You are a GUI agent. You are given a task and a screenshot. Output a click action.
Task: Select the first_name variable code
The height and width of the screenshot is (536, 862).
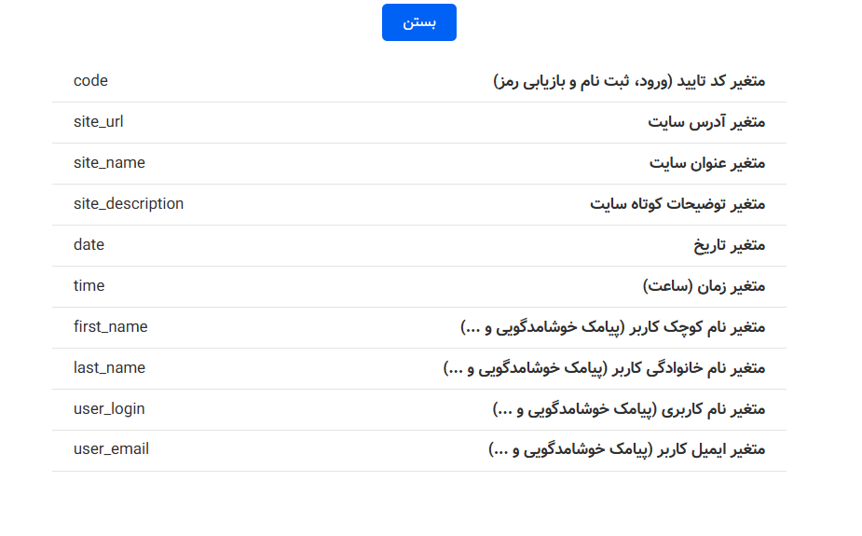[x=110, y=327]
